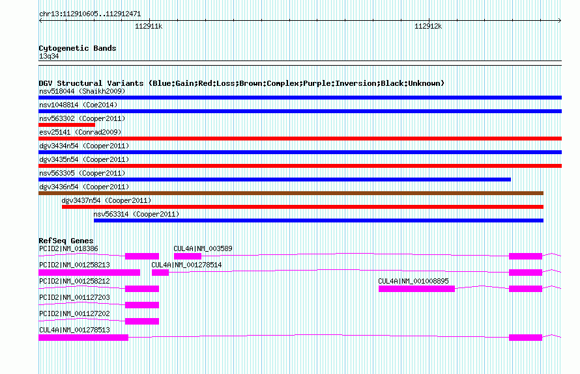The width and height of the screenshot is (580, 374).
Task: Click the nsv563314 (Cooper2011) blue bar
Action: click(319, 220)
